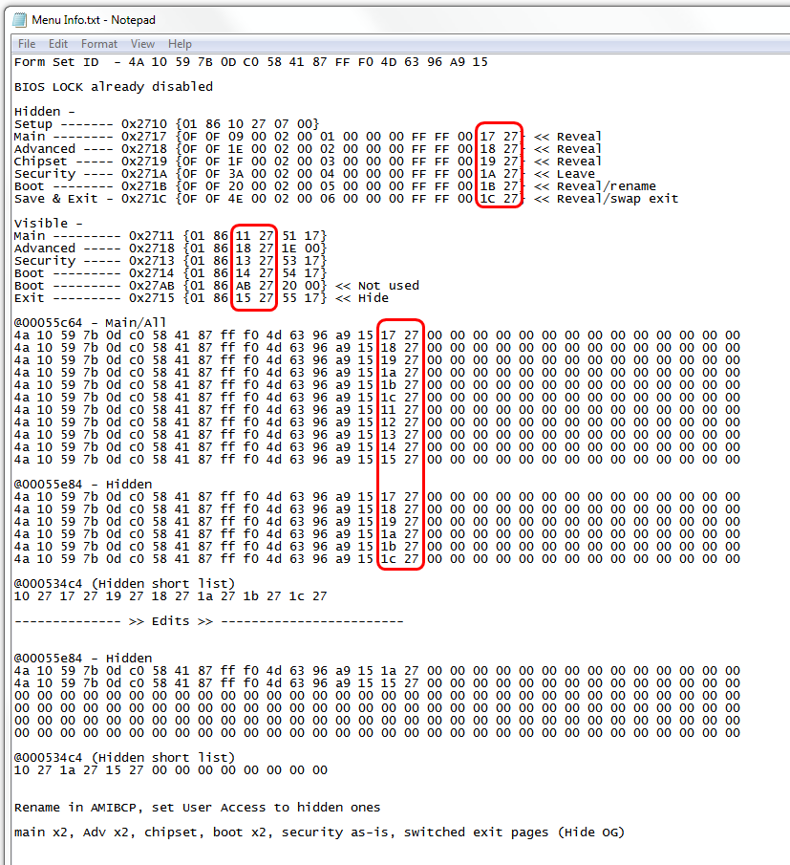Click 'Reveal/swap exit' comment text
The height and width of the screenshot is (865, 790).
617,199
